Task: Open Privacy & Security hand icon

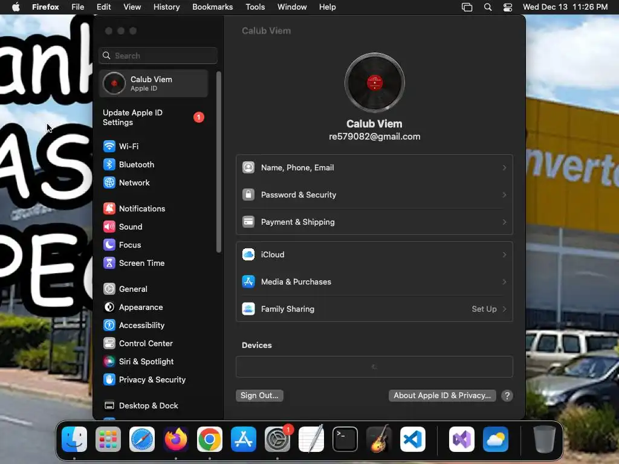Action: coord(109,380)
